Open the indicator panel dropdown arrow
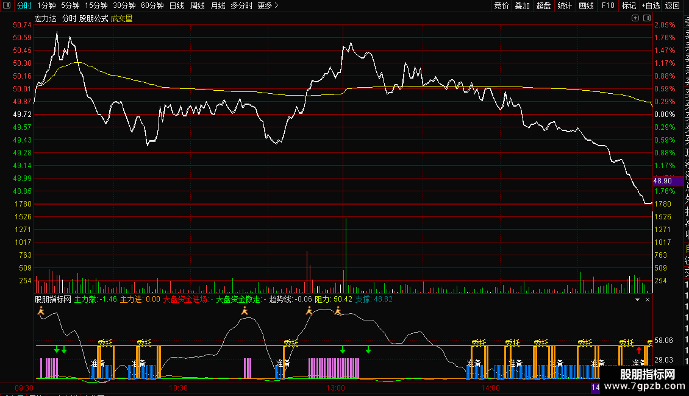The width and height of the screenshot is (689, 396). pyautogui.click(x=638, y=300)
